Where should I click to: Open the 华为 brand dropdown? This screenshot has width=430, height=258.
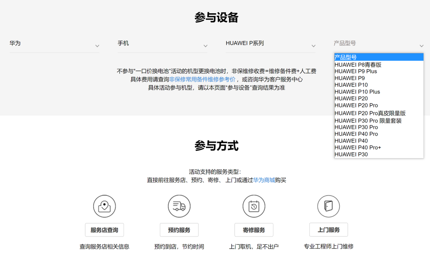[54, 43]
